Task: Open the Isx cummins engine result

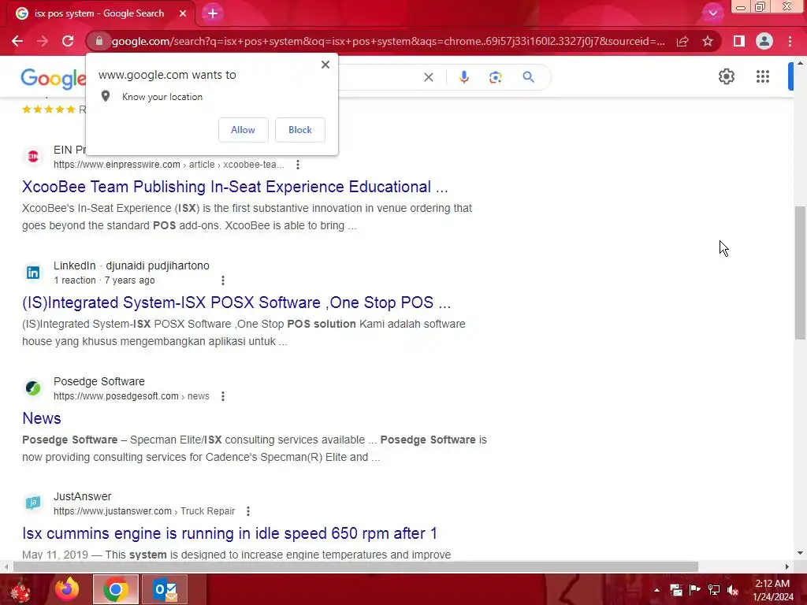Action: (229, 533)
